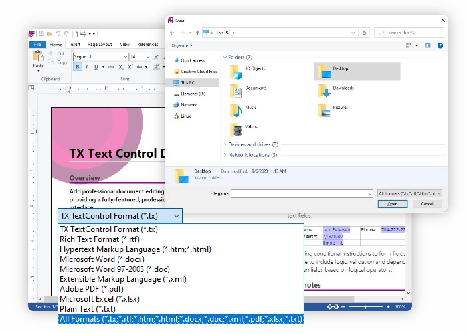Screen dimensions: 467x333
Task: Open address bar history dropdown in Open dialog
Action: (353, 33)
